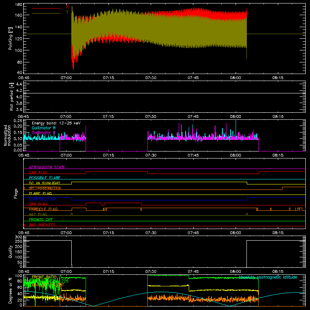Click the 'SC IN SUNLIGHT' flag label
Viewport: 310px width, 310px height.
click(x=45, y=183)
